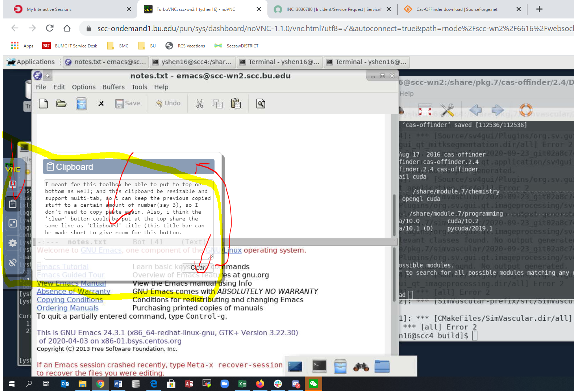
Task: Open the BMC bookmarks folder
Action: click(118, 46)
